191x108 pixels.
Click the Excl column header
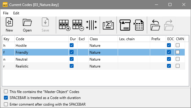point(83,39)
